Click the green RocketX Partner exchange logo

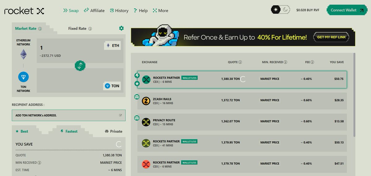click(x=146, y=80)
